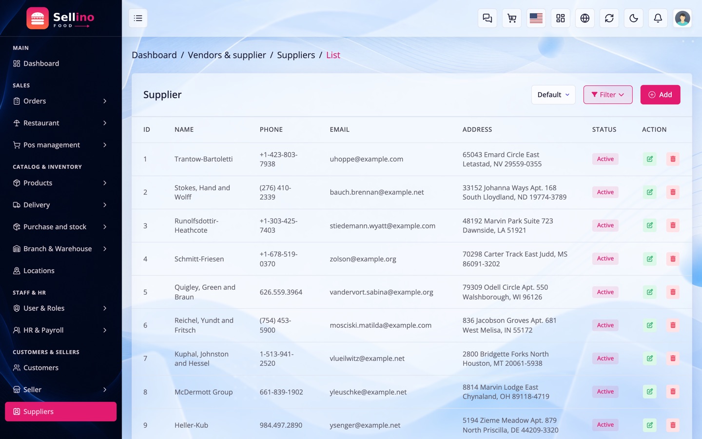Open the user profile avatar
Viewport: 702px width, 439px height.
click(x=682, y=18)
